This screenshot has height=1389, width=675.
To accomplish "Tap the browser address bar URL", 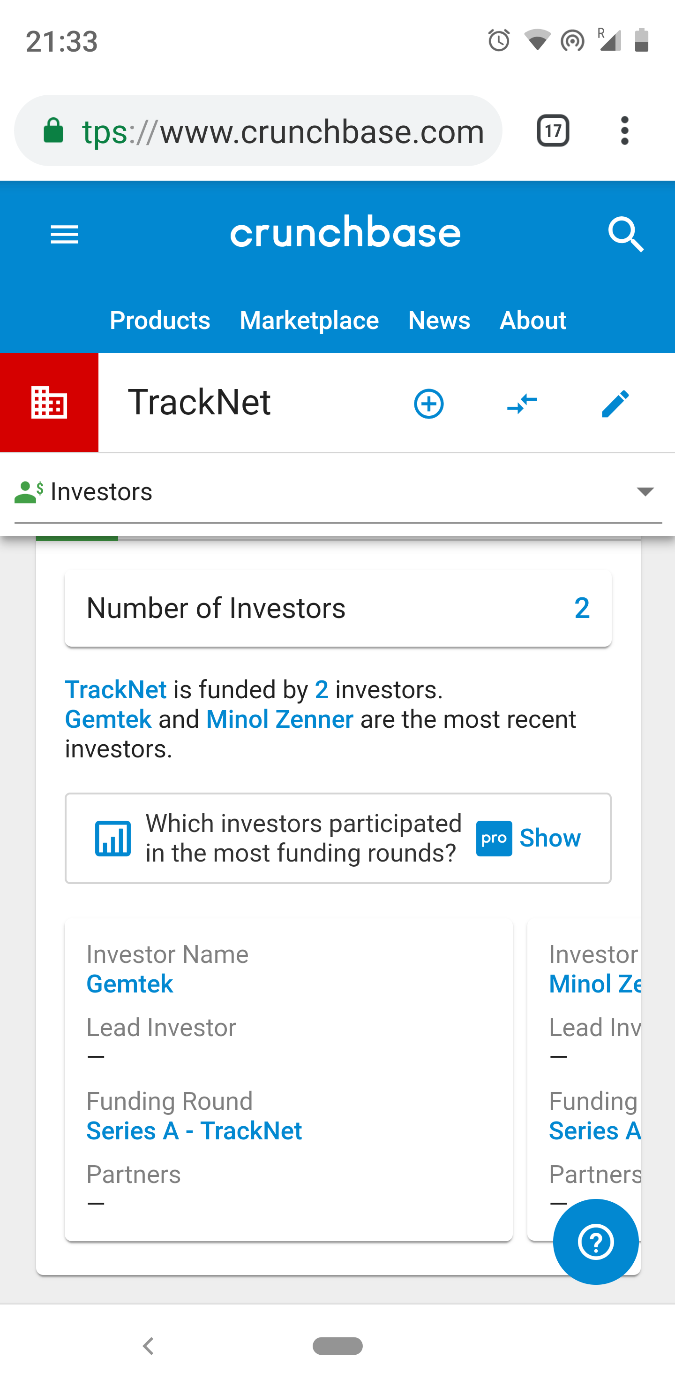I will point(258,130).
